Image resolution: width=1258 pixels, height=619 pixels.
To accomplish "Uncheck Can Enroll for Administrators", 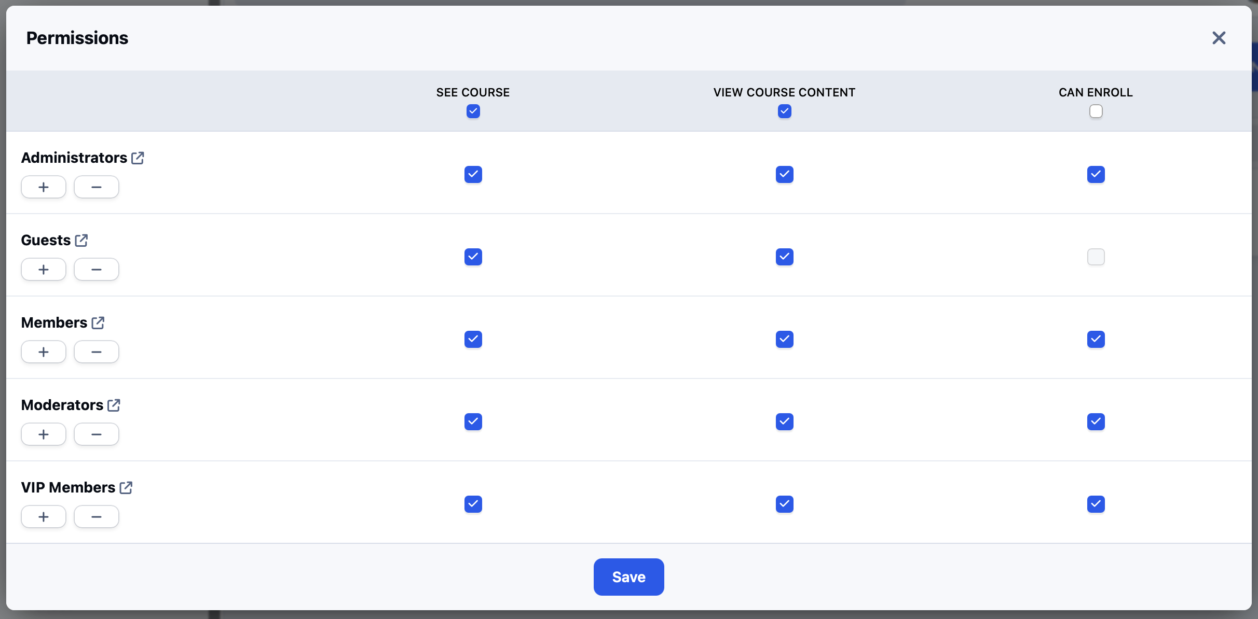I will (1096, 175).
